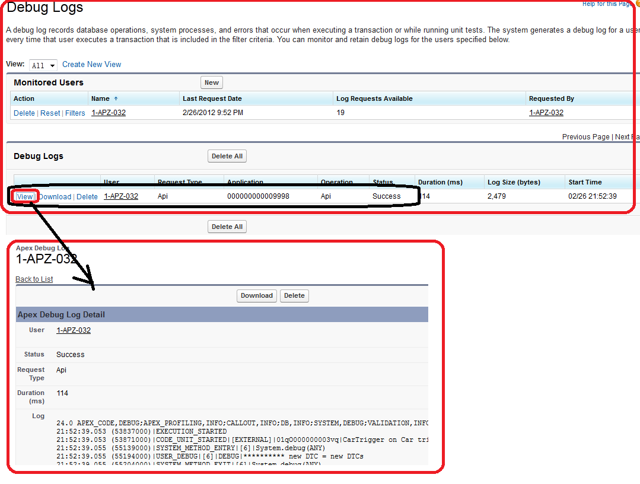The image size is (640, 484).
Task: Delete the monitored user 1-APZ-032 via Action link
Action: tap(24, 113)
